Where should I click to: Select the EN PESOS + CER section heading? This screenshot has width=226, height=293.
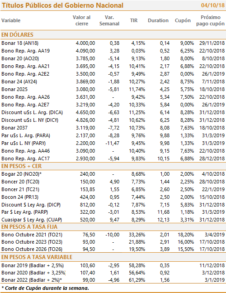tap(21, 166)
